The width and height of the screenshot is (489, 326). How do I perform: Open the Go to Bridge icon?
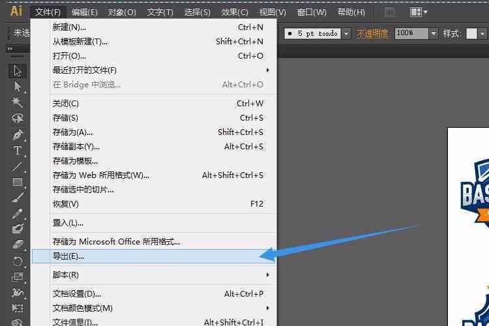click(390, 12)
